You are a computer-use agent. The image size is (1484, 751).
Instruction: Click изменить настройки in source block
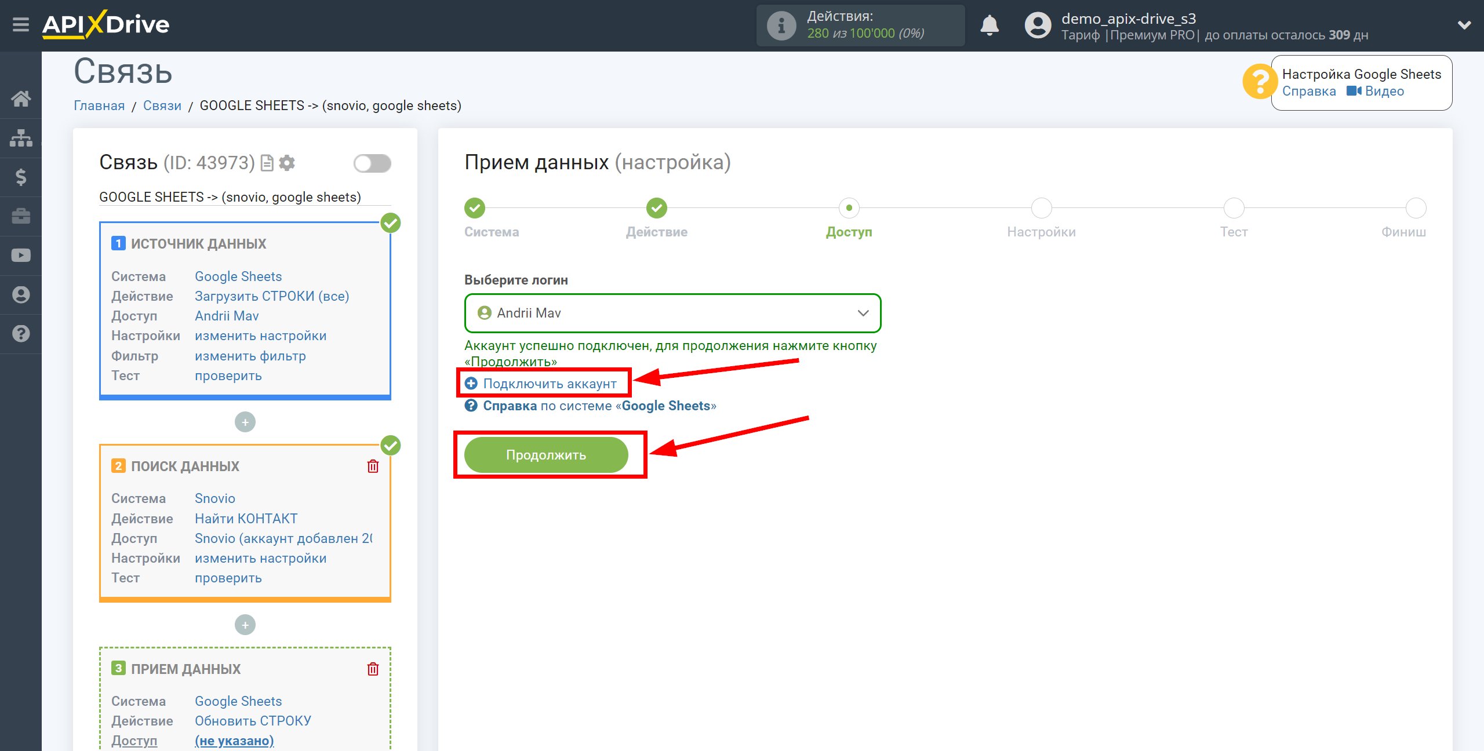pyautogui.click(x=261, y=336)
